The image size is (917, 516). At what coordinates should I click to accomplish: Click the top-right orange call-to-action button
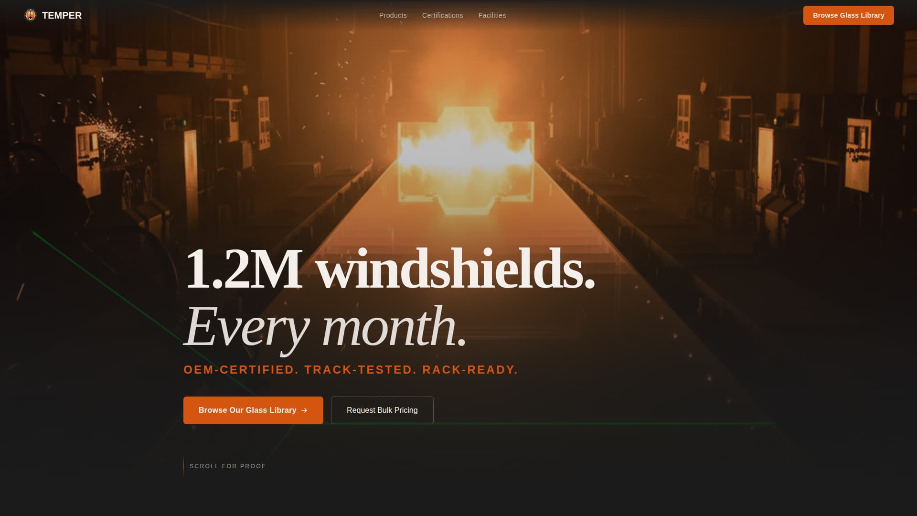(x=848, y=15)
